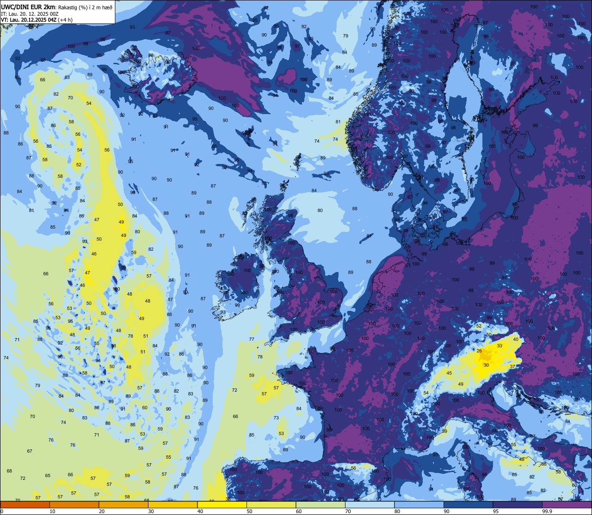
Task: Select the dark navy 95–99.9 legend swatch
Action: tap(518, 504)
